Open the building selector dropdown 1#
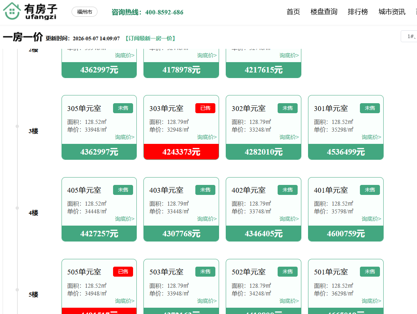 (x=409, y=36)
